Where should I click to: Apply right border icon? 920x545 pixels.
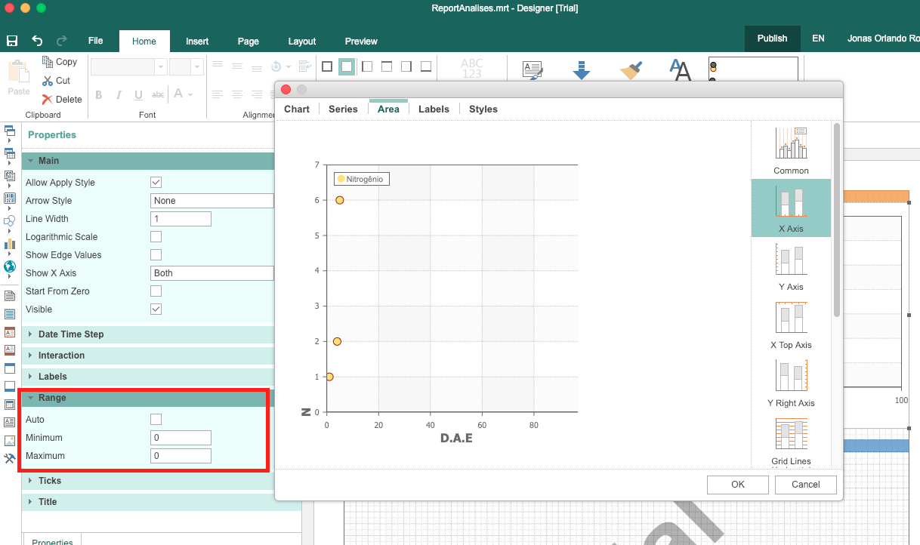tap(406, 66)
